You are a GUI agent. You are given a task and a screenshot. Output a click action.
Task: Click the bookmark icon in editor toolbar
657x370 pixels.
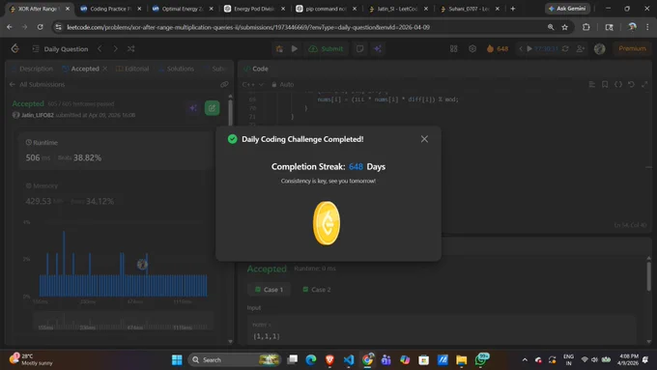pos(605,84)
